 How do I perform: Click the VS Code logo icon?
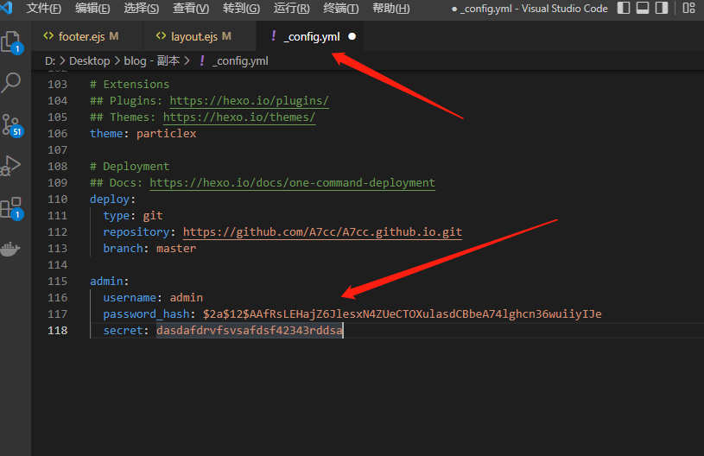7,8
